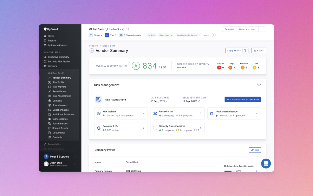Expand the Help & Support menu
Image resolution: width=313 pixels, height=196 pixels.
pos(60,157)
